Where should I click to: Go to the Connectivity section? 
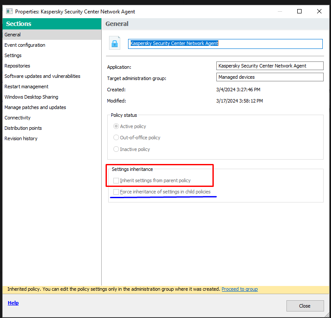52,118
